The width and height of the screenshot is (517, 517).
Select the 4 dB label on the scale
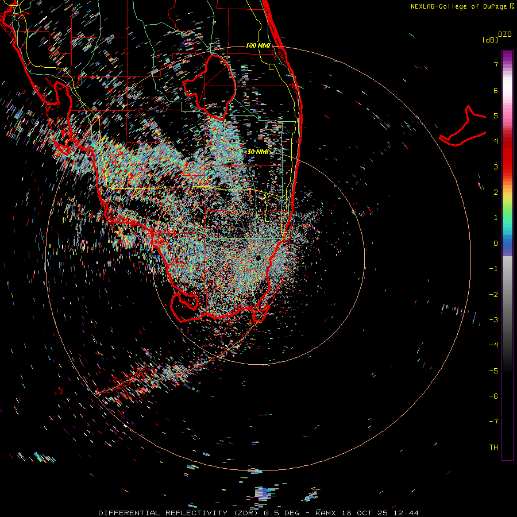click(496, 141)
